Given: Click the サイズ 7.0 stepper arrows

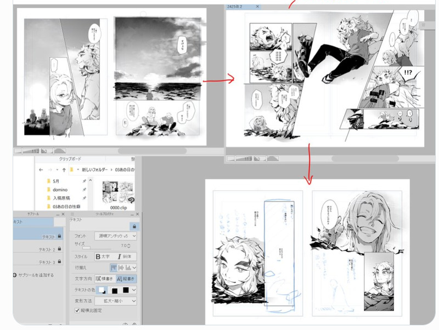Looking at the screenshot, I should tap(129, 246).
